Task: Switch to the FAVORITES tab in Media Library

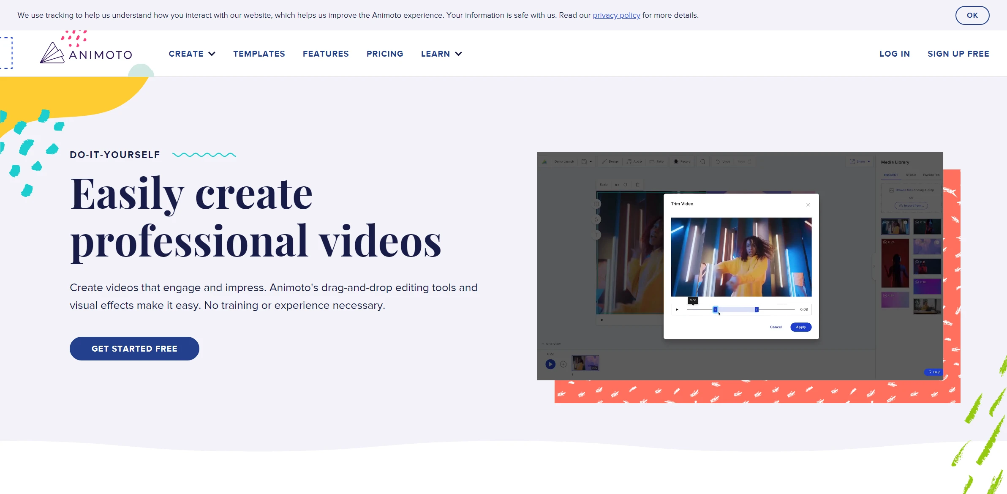Action: [x=931, y=175]
